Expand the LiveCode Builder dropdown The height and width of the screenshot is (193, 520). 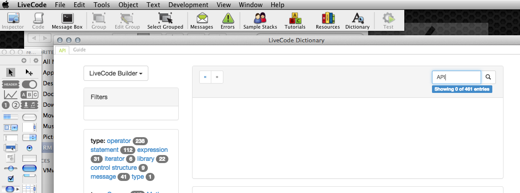point(116,74)
